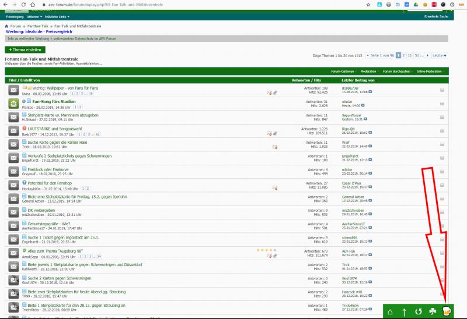467x319 pixels.
Task: Open the Forum-Optionen dropdown
Action: tap(343, 71)
